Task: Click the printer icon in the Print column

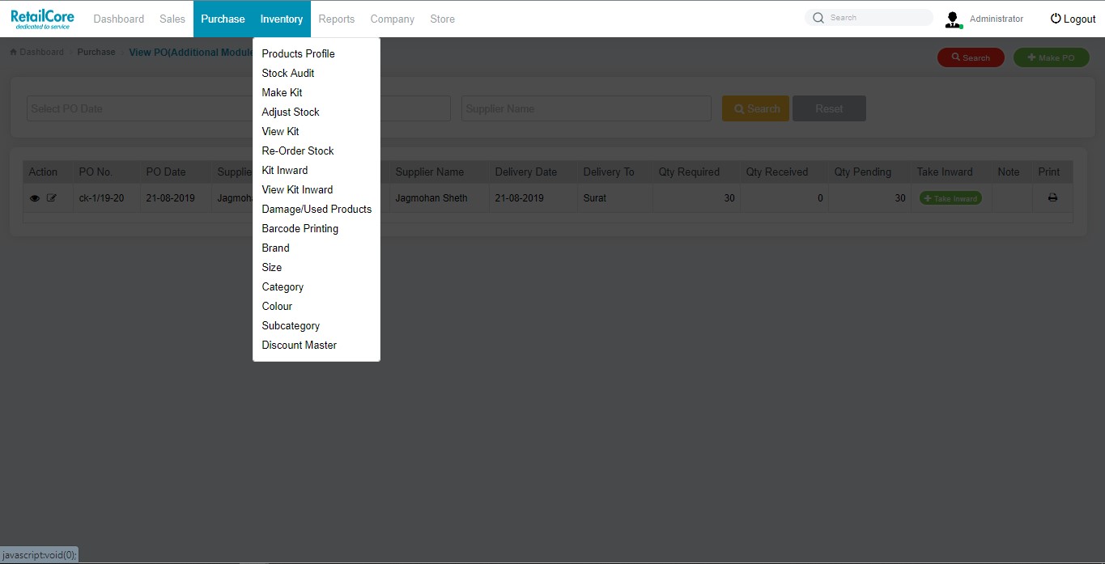Action: (1052, 198)
